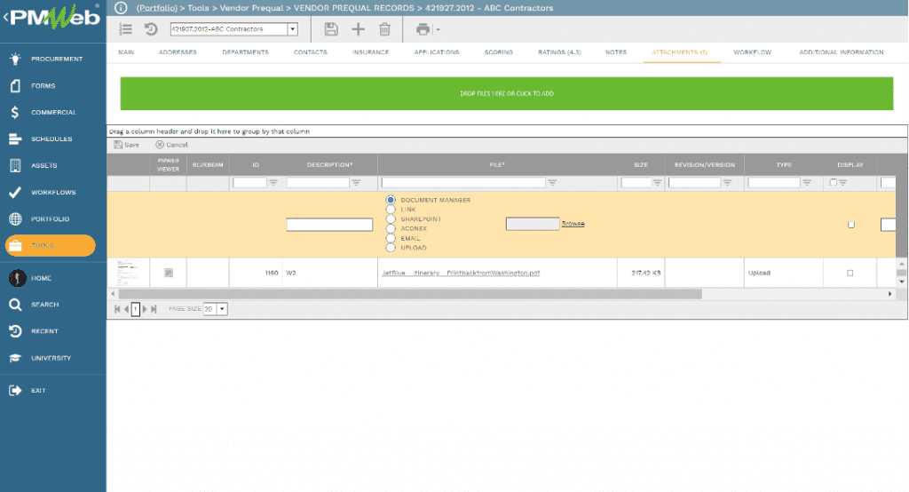Open the Size column filter menu
The image size is (909, 492).
[x=657, y=183]
